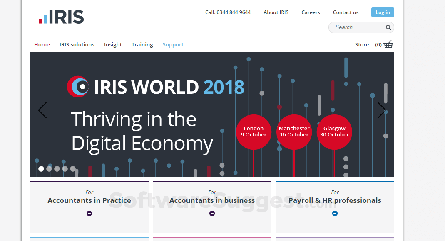Go back a slide with the left arrow
The height and width of the screenshot is (241, 445).
(x=42, y=110)
